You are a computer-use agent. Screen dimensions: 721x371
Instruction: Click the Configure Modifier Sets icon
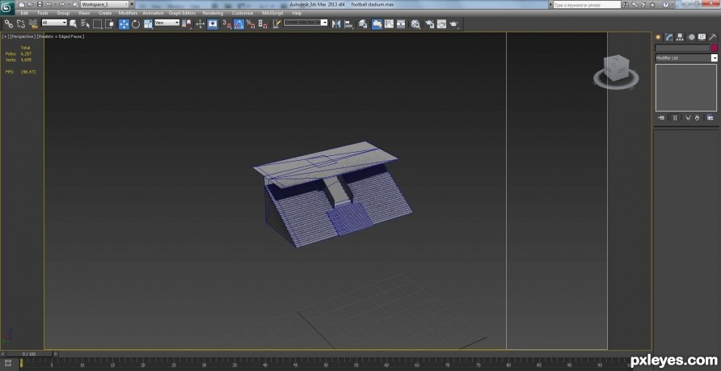tap(710, 118)
